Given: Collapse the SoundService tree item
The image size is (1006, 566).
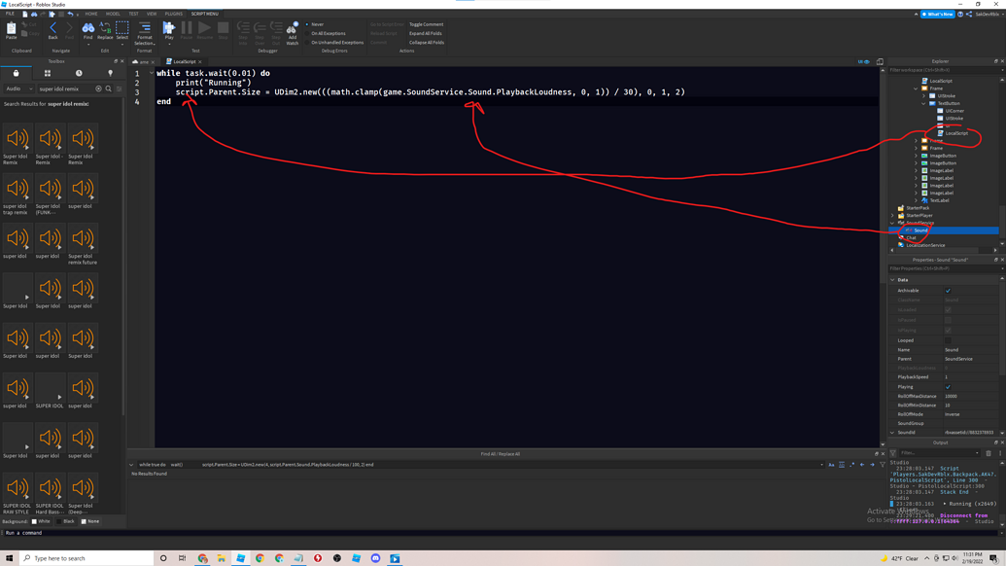Looking at the screenshot, I should [x=891, y=224].
